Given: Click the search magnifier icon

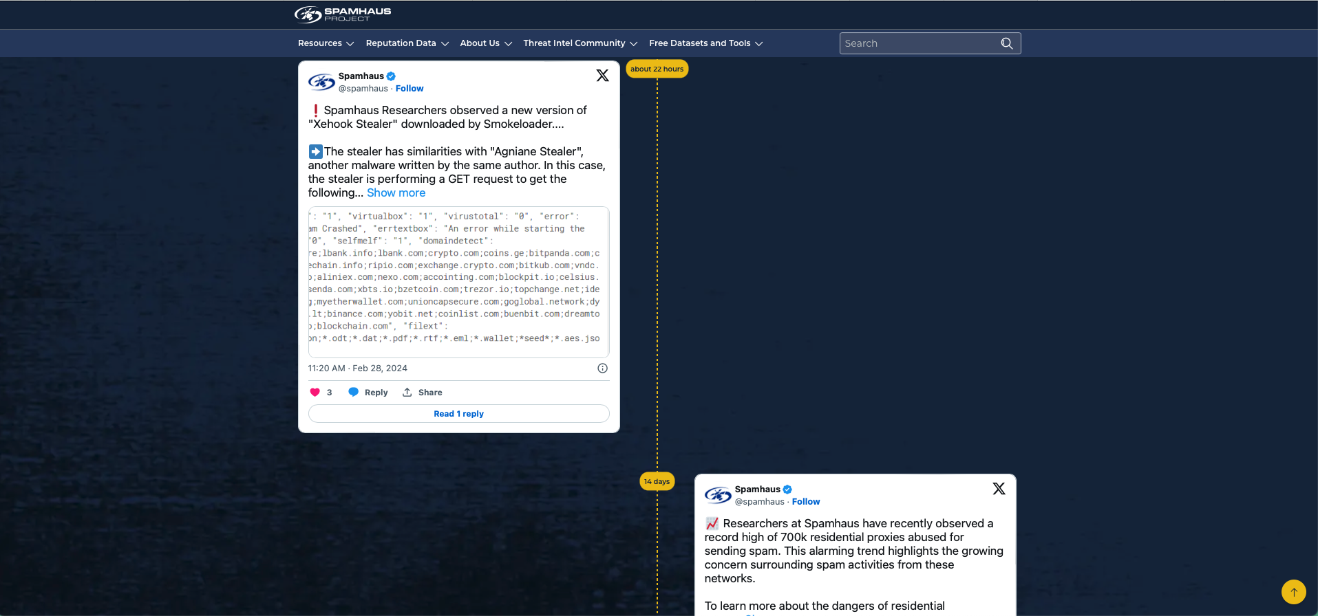Looking at the screenshot, I should [1006, 43].
